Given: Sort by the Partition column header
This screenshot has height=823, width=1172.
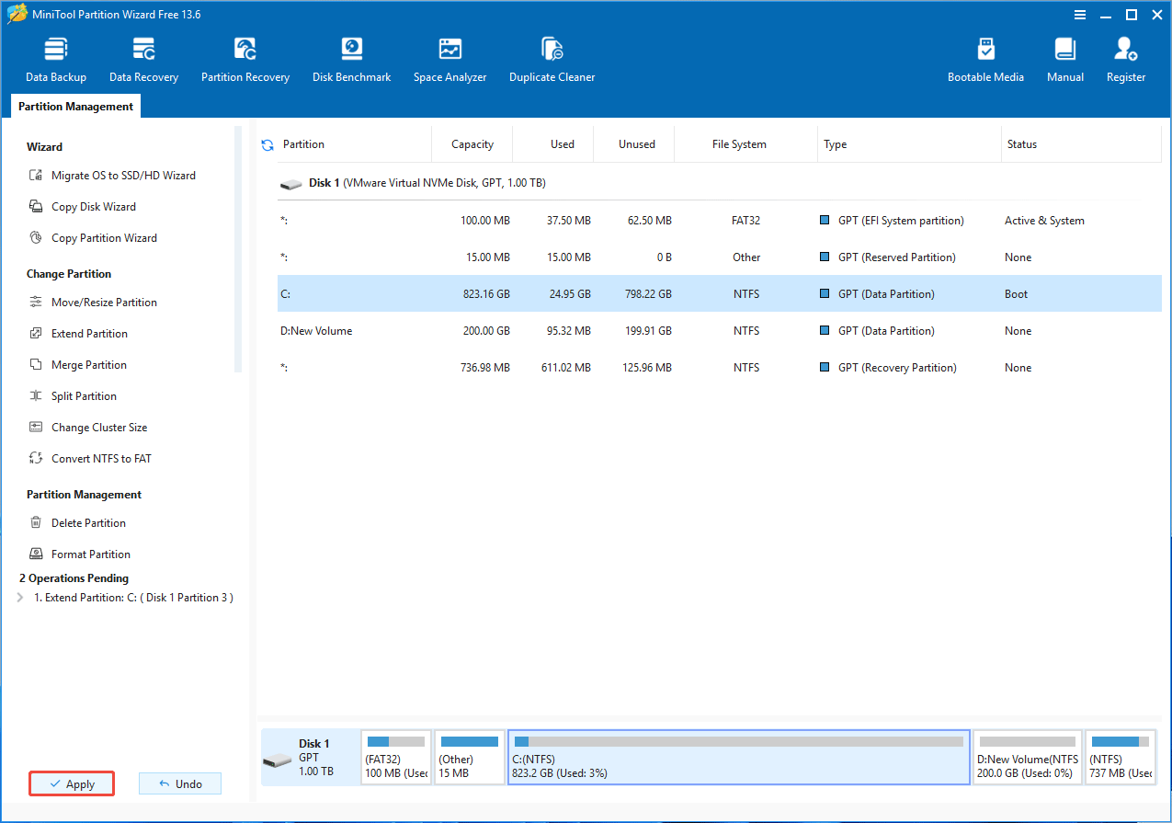Looking at the screenshot, I should click(x=355, y=144).
